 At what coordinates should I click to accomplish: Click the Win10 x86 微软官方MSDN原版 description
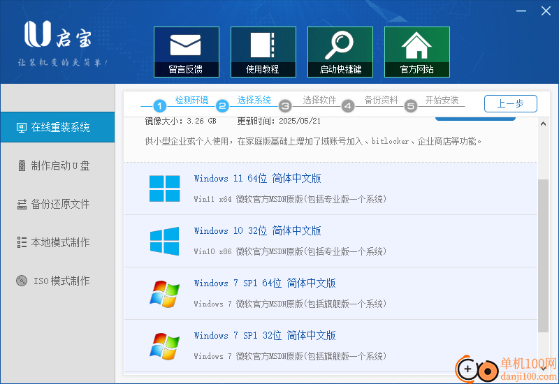click(x=290, y=251)
